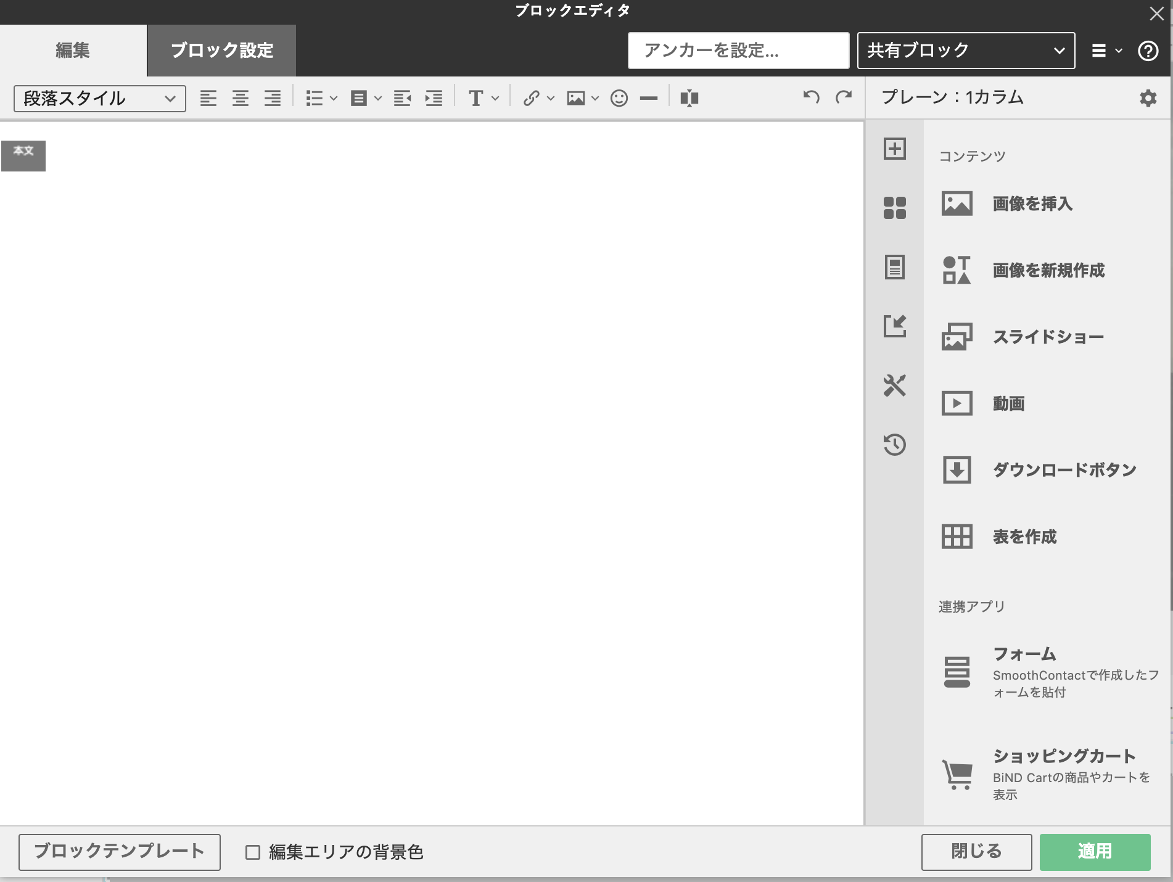The height and width of the screenshot is (882, 1173).
Task: Select the history clock sidebar icon
Action: [x=895, y=445]
